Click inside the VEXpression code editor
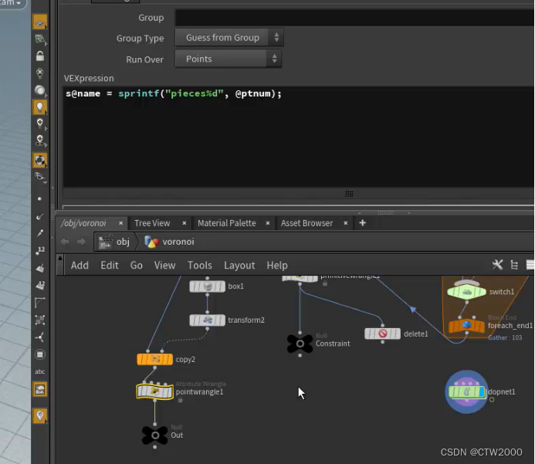The height and width of the screenshot is (464, 535). point(298,137)
